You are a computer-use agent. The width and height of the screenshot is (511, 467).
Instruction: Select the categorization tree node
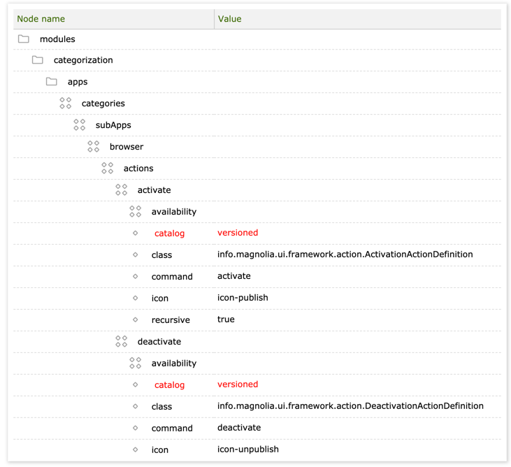point(83,60)
